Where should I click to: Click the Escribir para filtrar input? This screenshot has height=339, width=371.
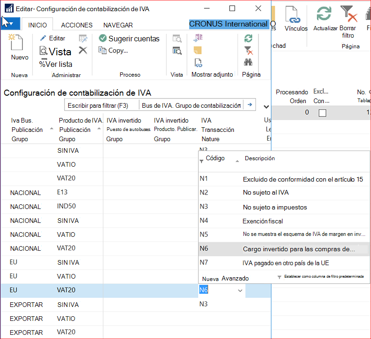(102, 105)
